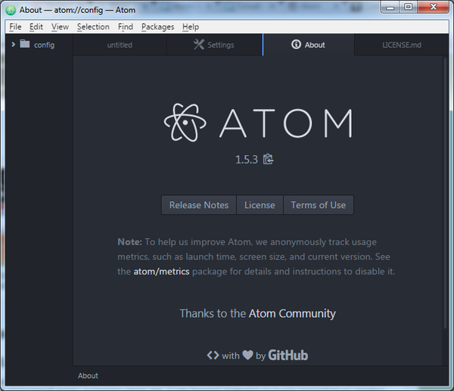Follow the atom/metrics package link
The image size is (454, 391).
[161, 272]
